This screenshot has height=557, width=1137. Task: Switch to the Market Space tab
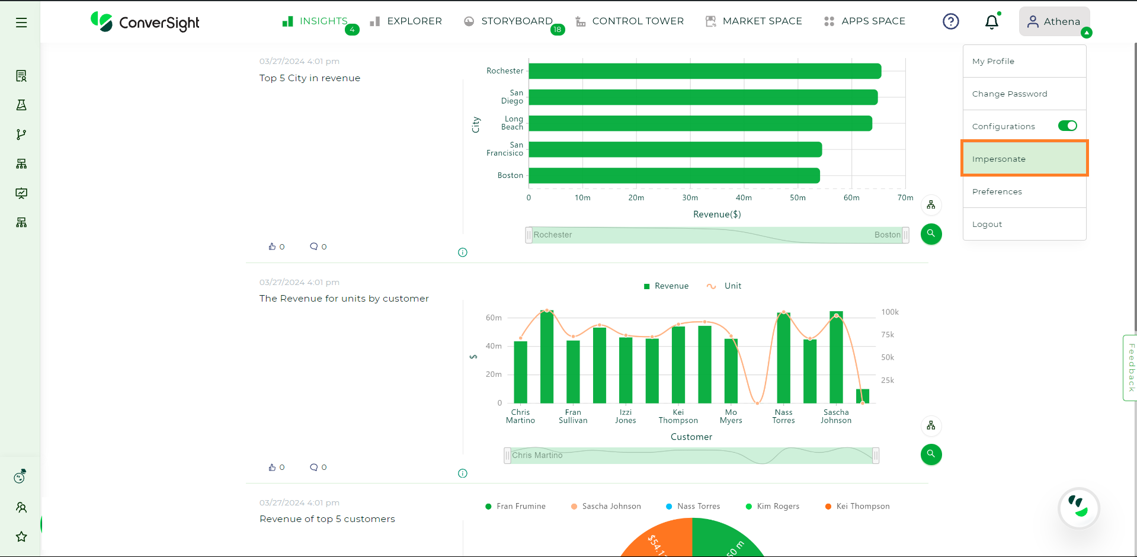click(754, 21)
